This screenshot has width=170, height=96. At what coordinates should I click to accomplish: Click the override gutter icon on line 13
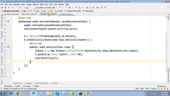[8, 21]
